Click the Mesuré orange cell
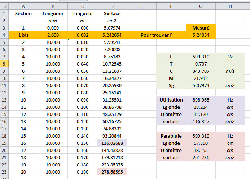This screenshot has height=179, width=250. [201, 28]
